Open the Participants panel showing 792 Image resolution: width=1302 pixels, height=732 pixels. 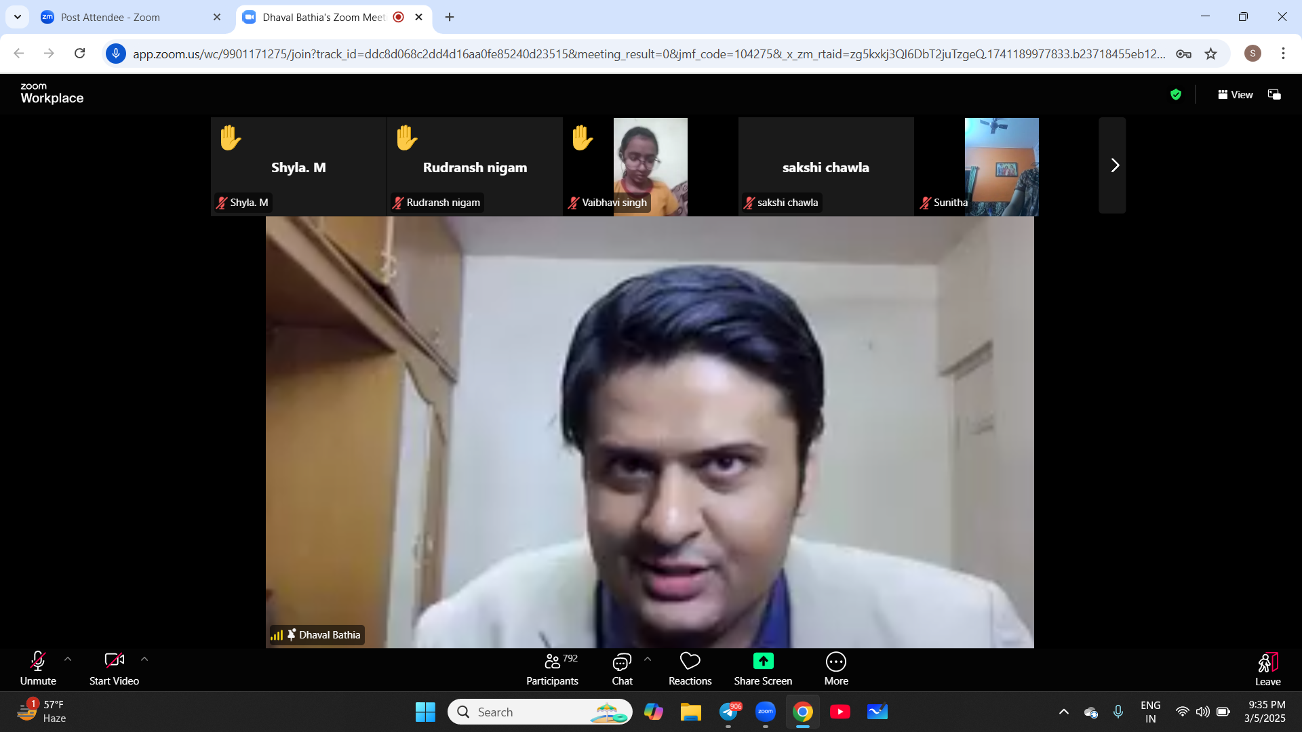[553, 668]
